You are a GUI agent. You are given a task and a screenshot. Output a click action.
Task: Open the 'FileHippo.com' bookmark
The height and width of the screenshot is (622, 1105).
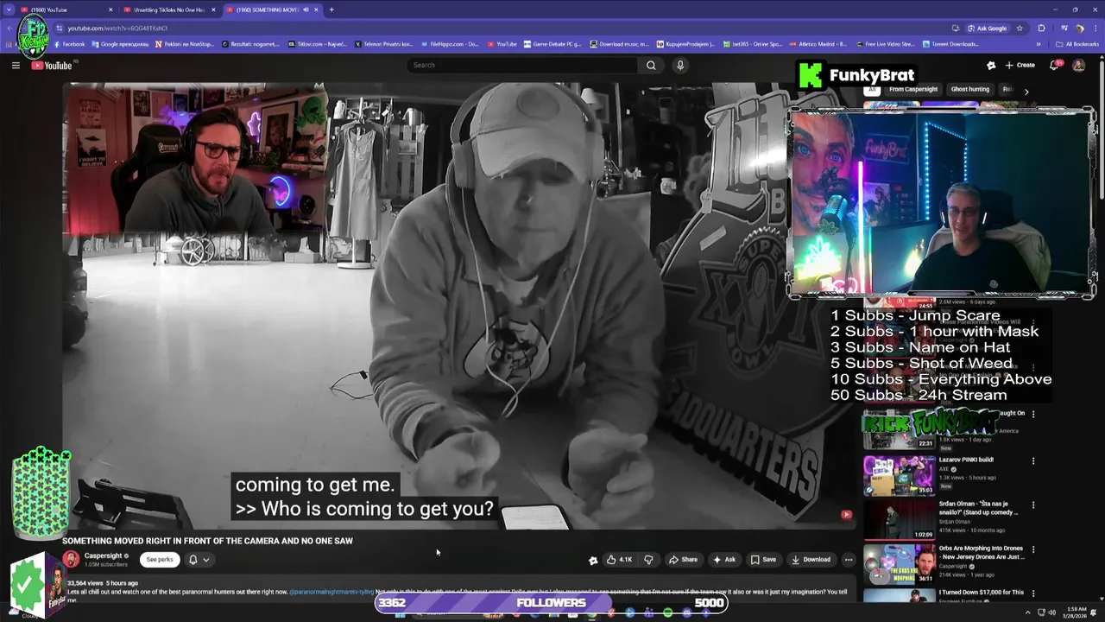click(x=449, y=44)
